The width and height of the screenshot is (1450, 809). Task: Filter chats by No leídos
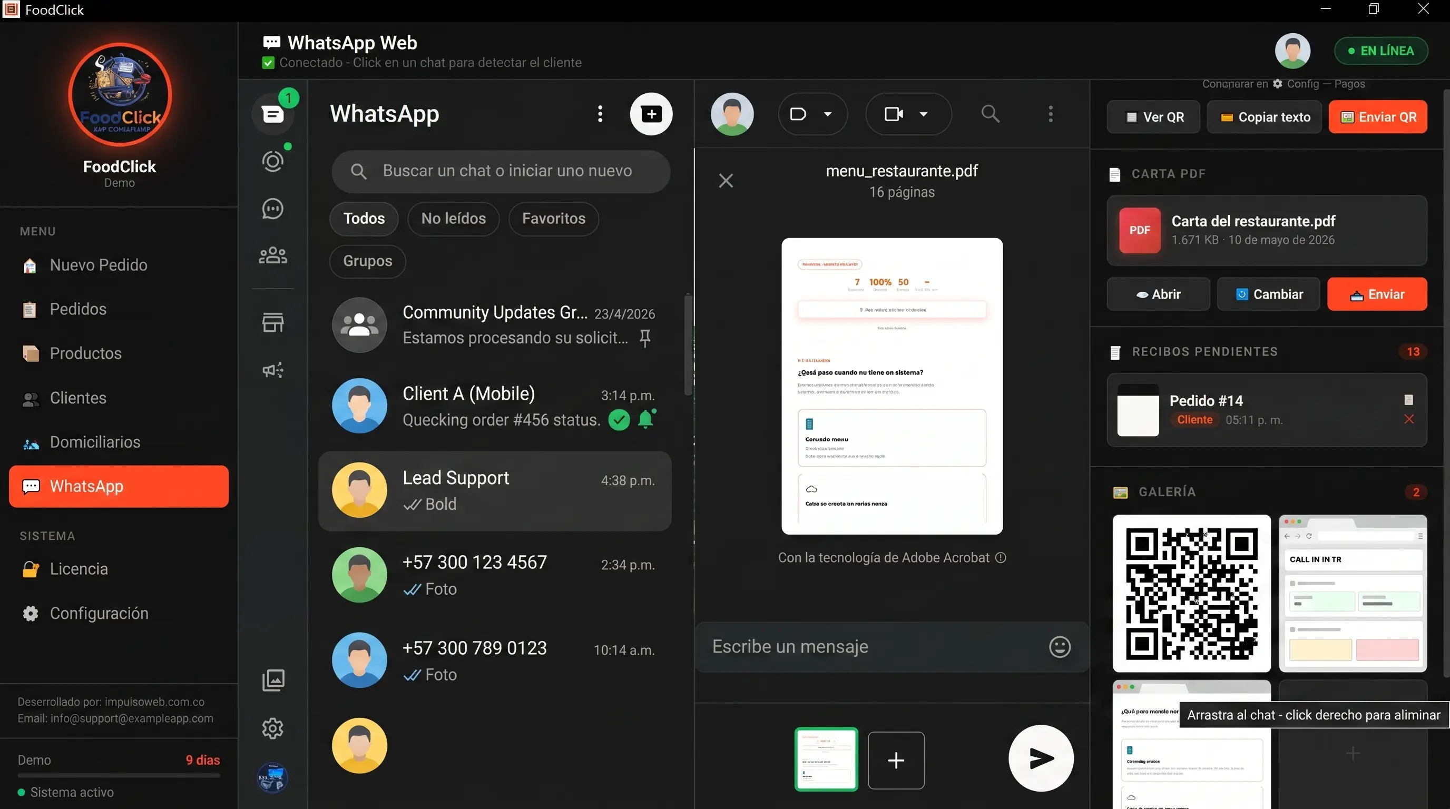point(453,218)
